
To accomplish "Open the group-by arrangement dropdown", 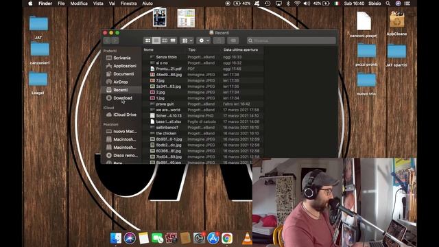I will pos(187,40).
